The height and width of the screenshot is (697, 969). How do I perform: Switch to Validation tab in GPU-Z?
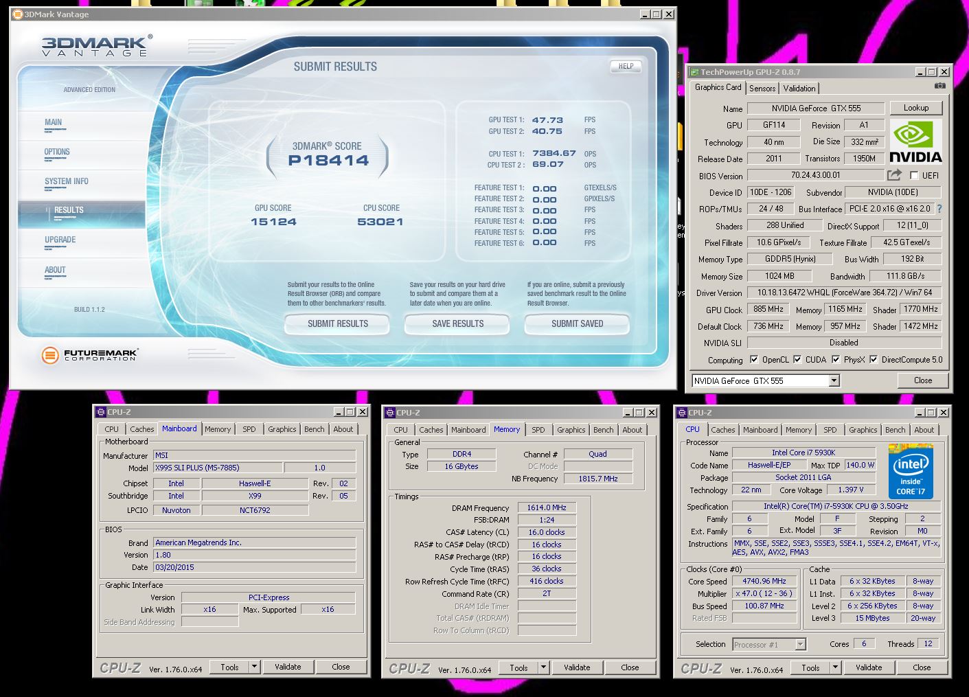click(x=799, y=88)
